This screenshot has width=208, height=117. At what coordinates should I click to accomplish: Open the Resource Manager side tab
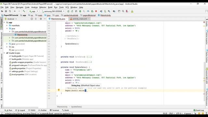1,40
